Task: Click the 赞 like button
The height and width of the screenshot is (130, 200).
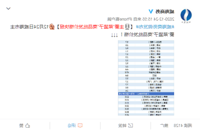Action: [x=24, y=126]
